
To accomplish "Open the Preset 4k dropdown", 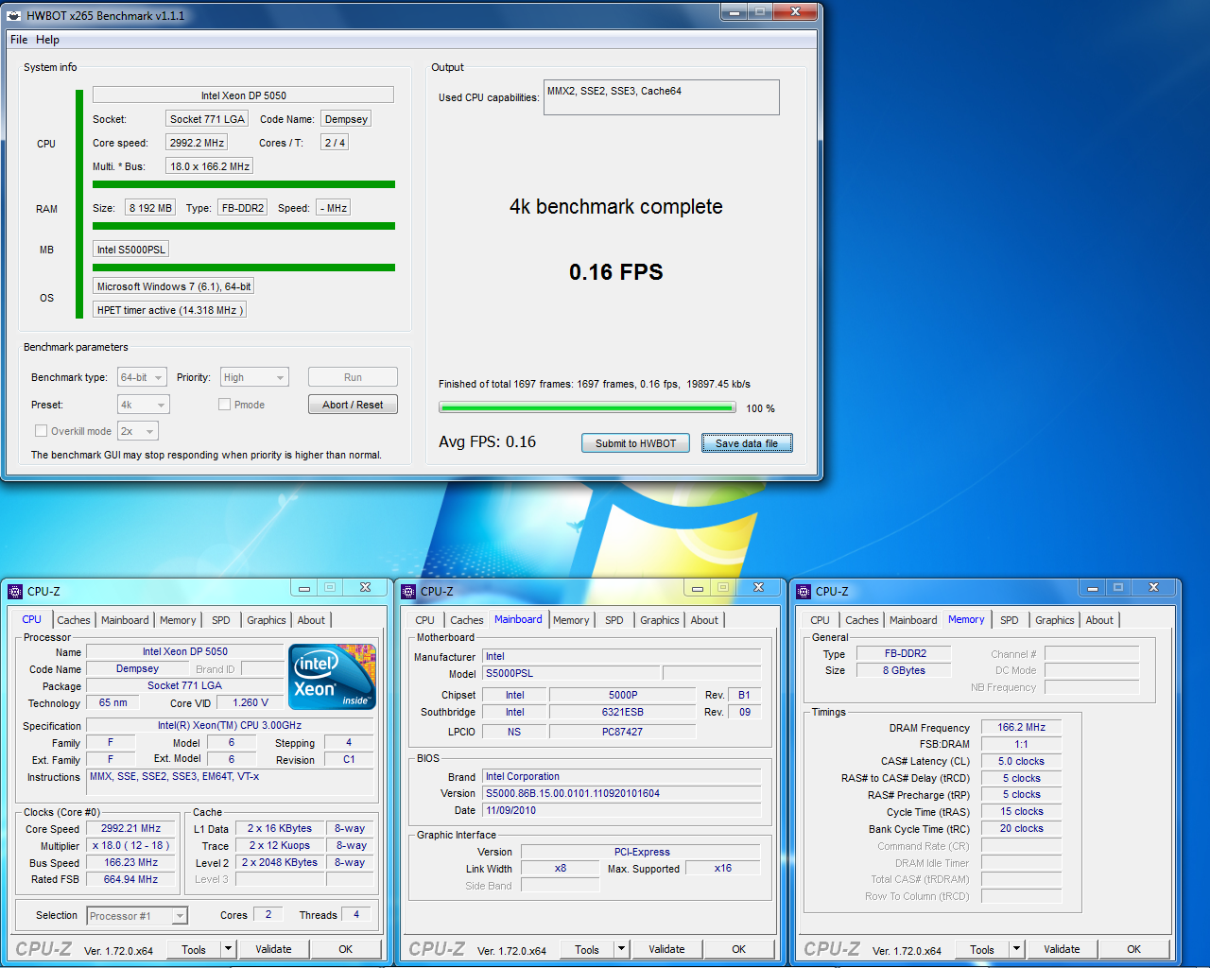I will (144, 405).
